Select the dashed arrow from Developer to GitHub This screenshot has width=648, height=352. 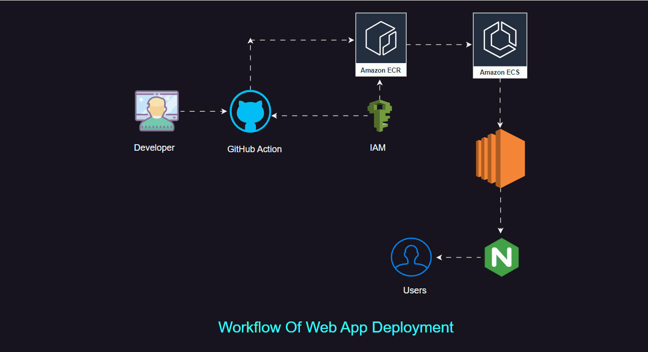[203, 111]
